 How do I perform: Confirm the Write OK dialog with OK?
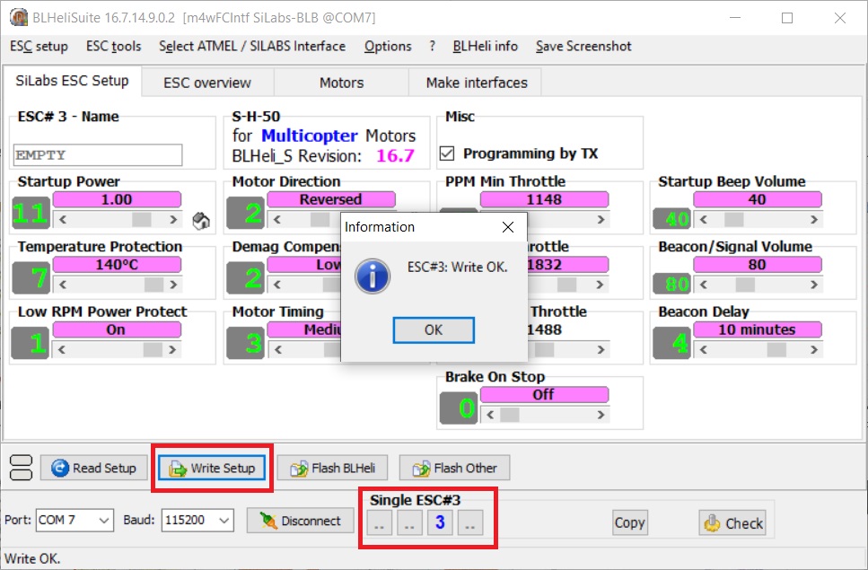434,329
